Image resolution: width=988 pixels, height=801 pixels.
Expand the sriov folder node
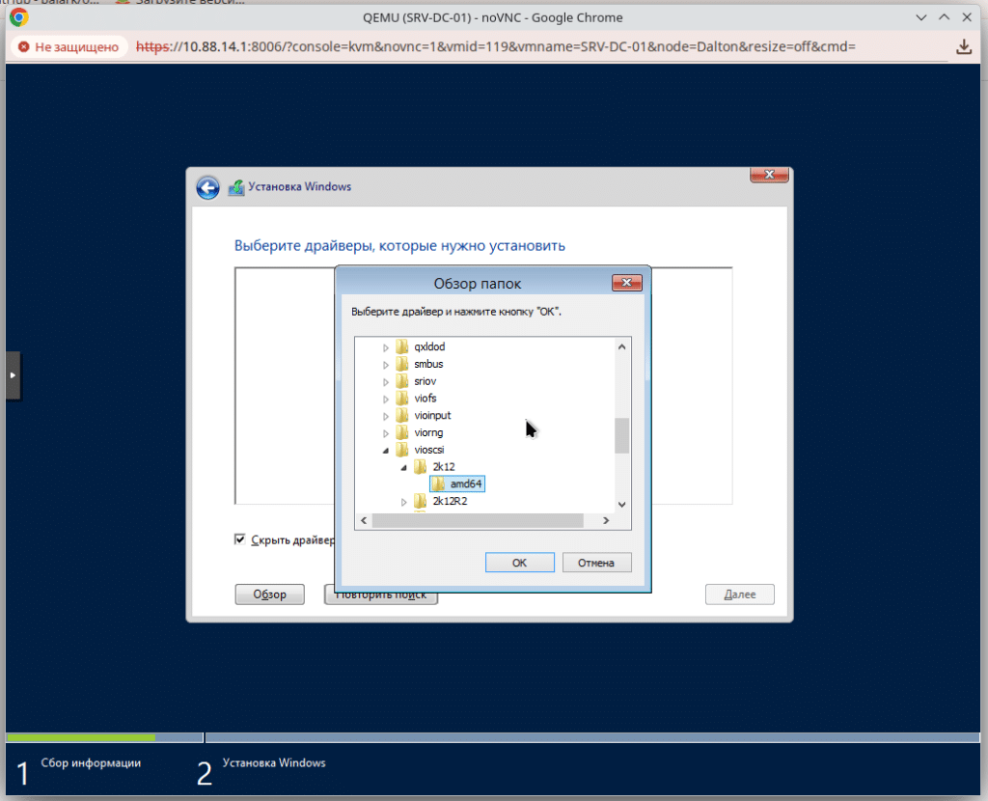click(387, 382)
